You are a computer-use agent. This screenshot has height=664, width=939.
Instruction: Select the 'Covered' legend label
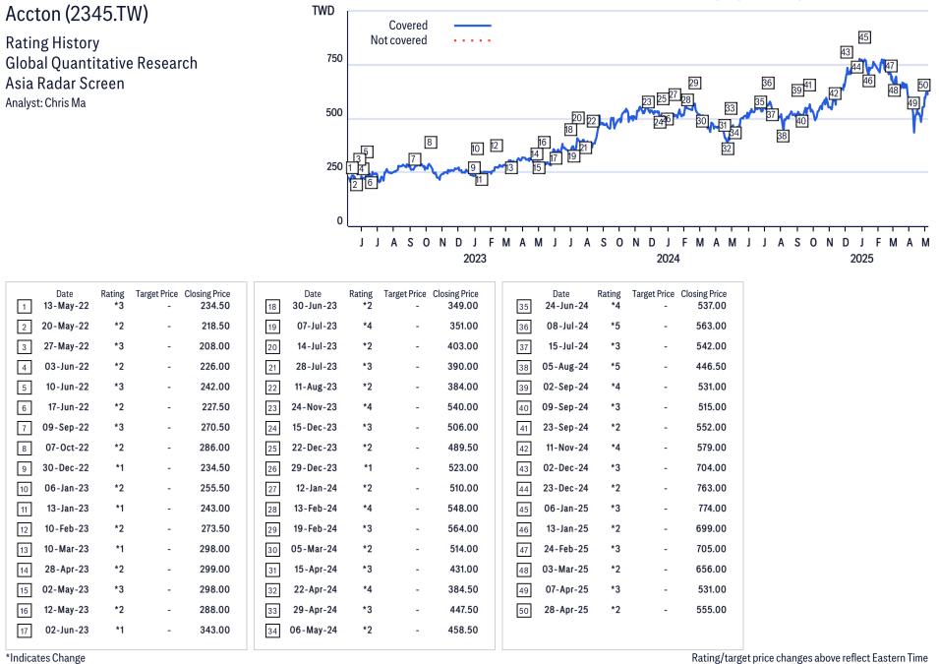408,26
